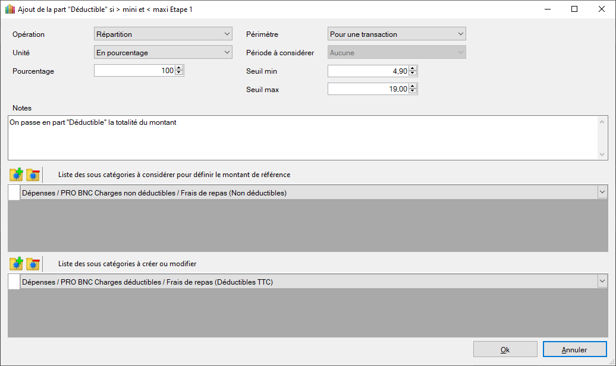Viewport: 616px width, 366px height.
Task: Expand the Frais de repas (Non déductibles) combo box
Action: pos(602,193)
